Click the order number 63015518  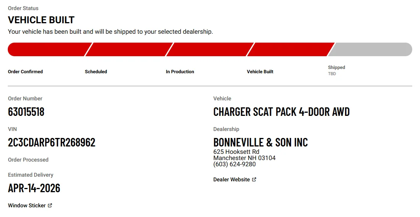coord(26,112)
